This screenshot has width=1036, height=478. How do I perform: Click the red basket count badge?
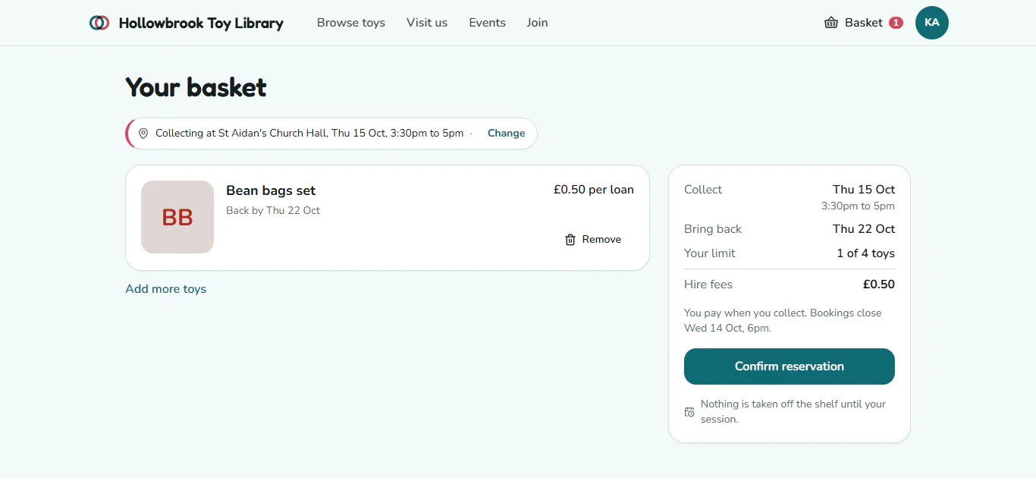[896, 23]
